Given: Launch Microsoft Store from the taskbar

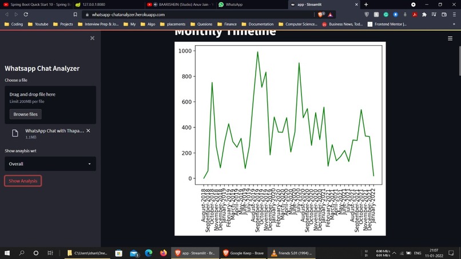Looking at the screenshot, I should tap(119, 253).
